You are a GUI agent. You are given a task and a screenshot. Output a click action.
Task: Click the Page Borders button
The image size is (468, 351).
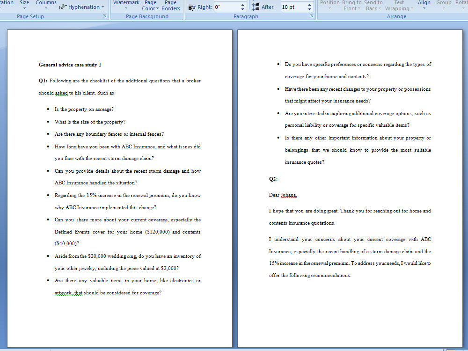click(x=171, y=6)
